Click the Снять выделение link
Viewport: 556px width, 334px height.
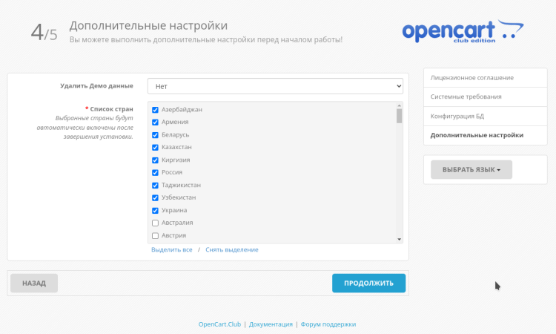click(232, 250)
